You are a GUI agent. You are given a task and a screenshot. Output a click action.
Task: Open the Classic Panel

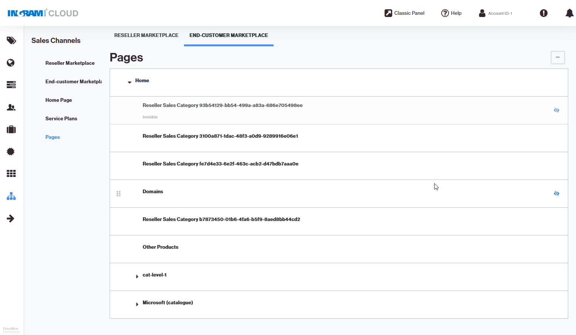[404, 13]
